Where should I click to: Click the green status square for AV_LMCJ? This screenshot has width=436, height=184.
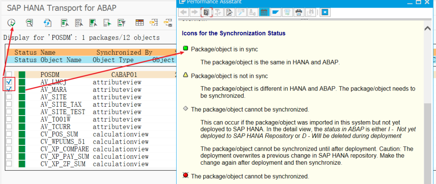coord(22,82)
